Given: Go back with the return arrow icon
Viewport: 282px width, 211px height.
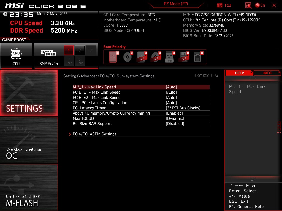Looking at the screenshot, I should pos(217,76).
